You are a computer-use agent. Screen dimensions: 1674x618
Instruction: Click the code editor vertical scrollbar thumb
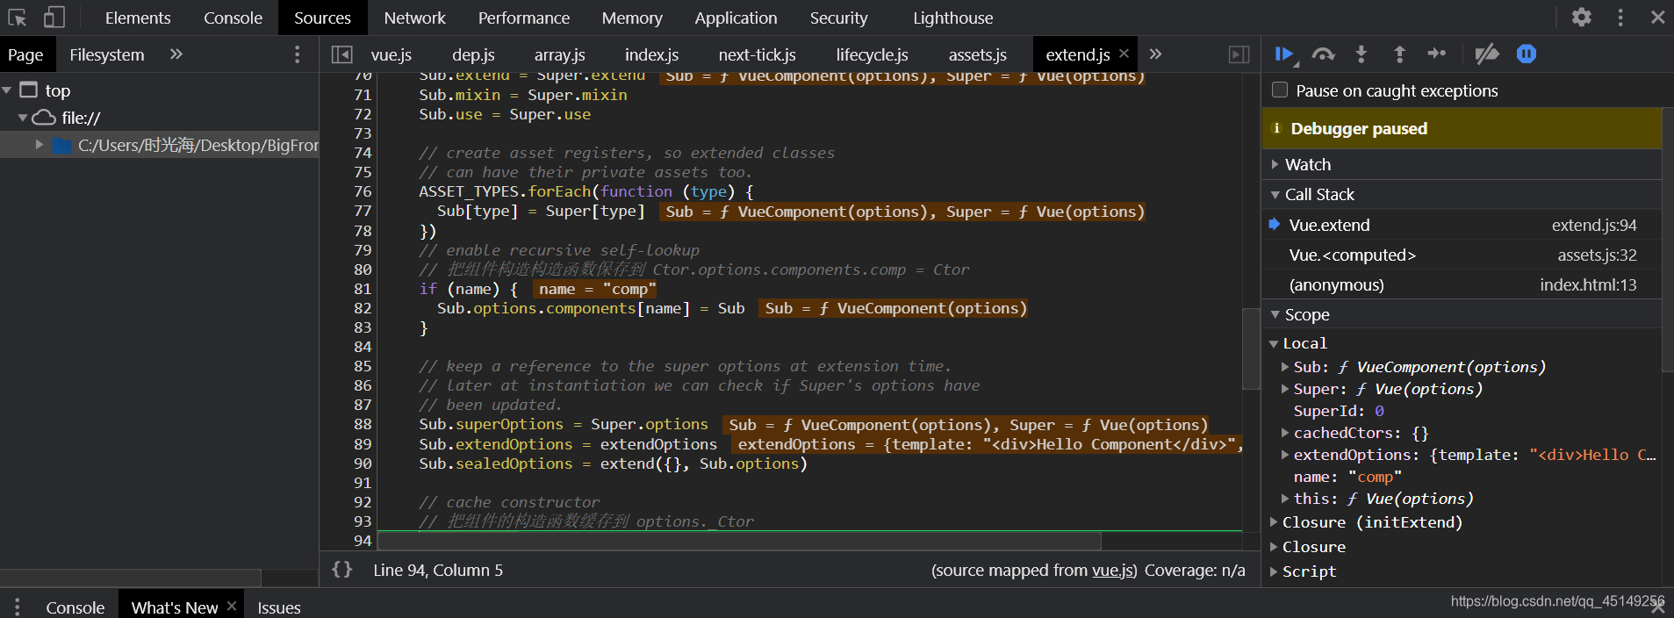1251,349
